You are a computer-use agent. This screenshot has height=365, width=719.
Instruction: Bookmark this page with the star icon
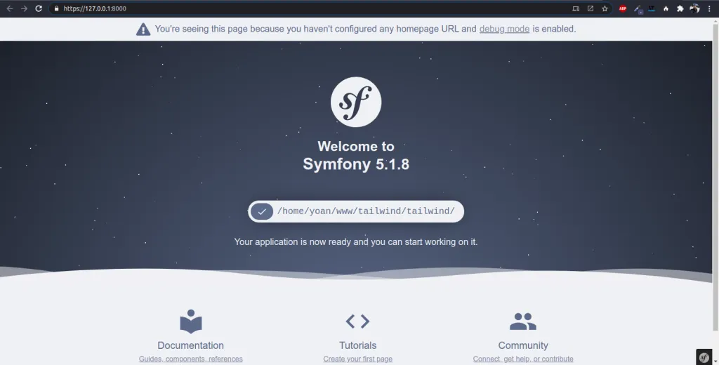tap(605, 8)
